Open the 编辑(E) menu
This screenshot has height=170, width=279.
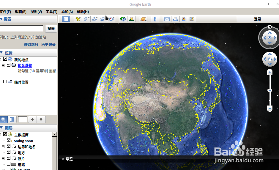(21, 12)
